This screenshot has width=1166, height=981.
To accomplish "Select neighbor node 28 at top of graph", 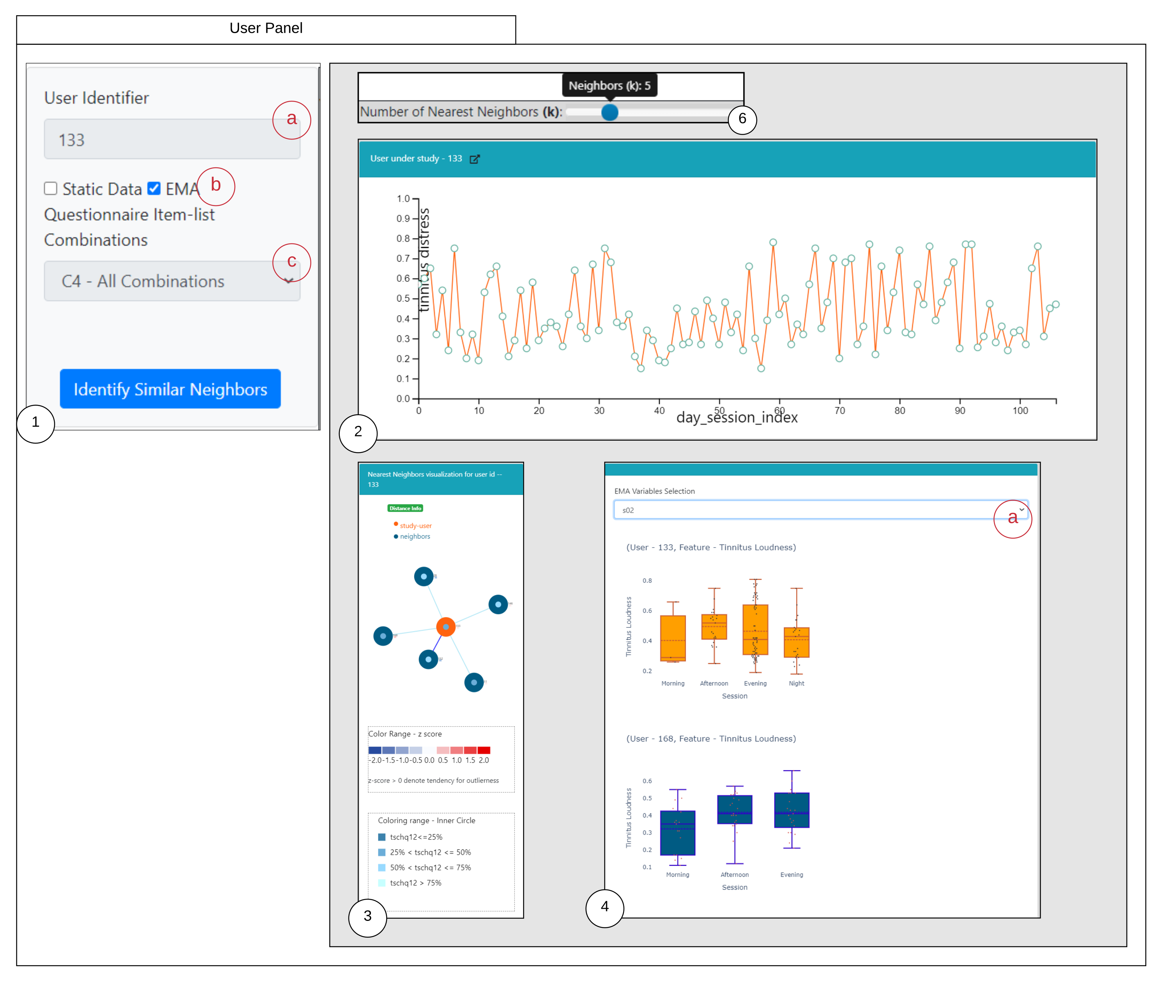I will (424, 577).
